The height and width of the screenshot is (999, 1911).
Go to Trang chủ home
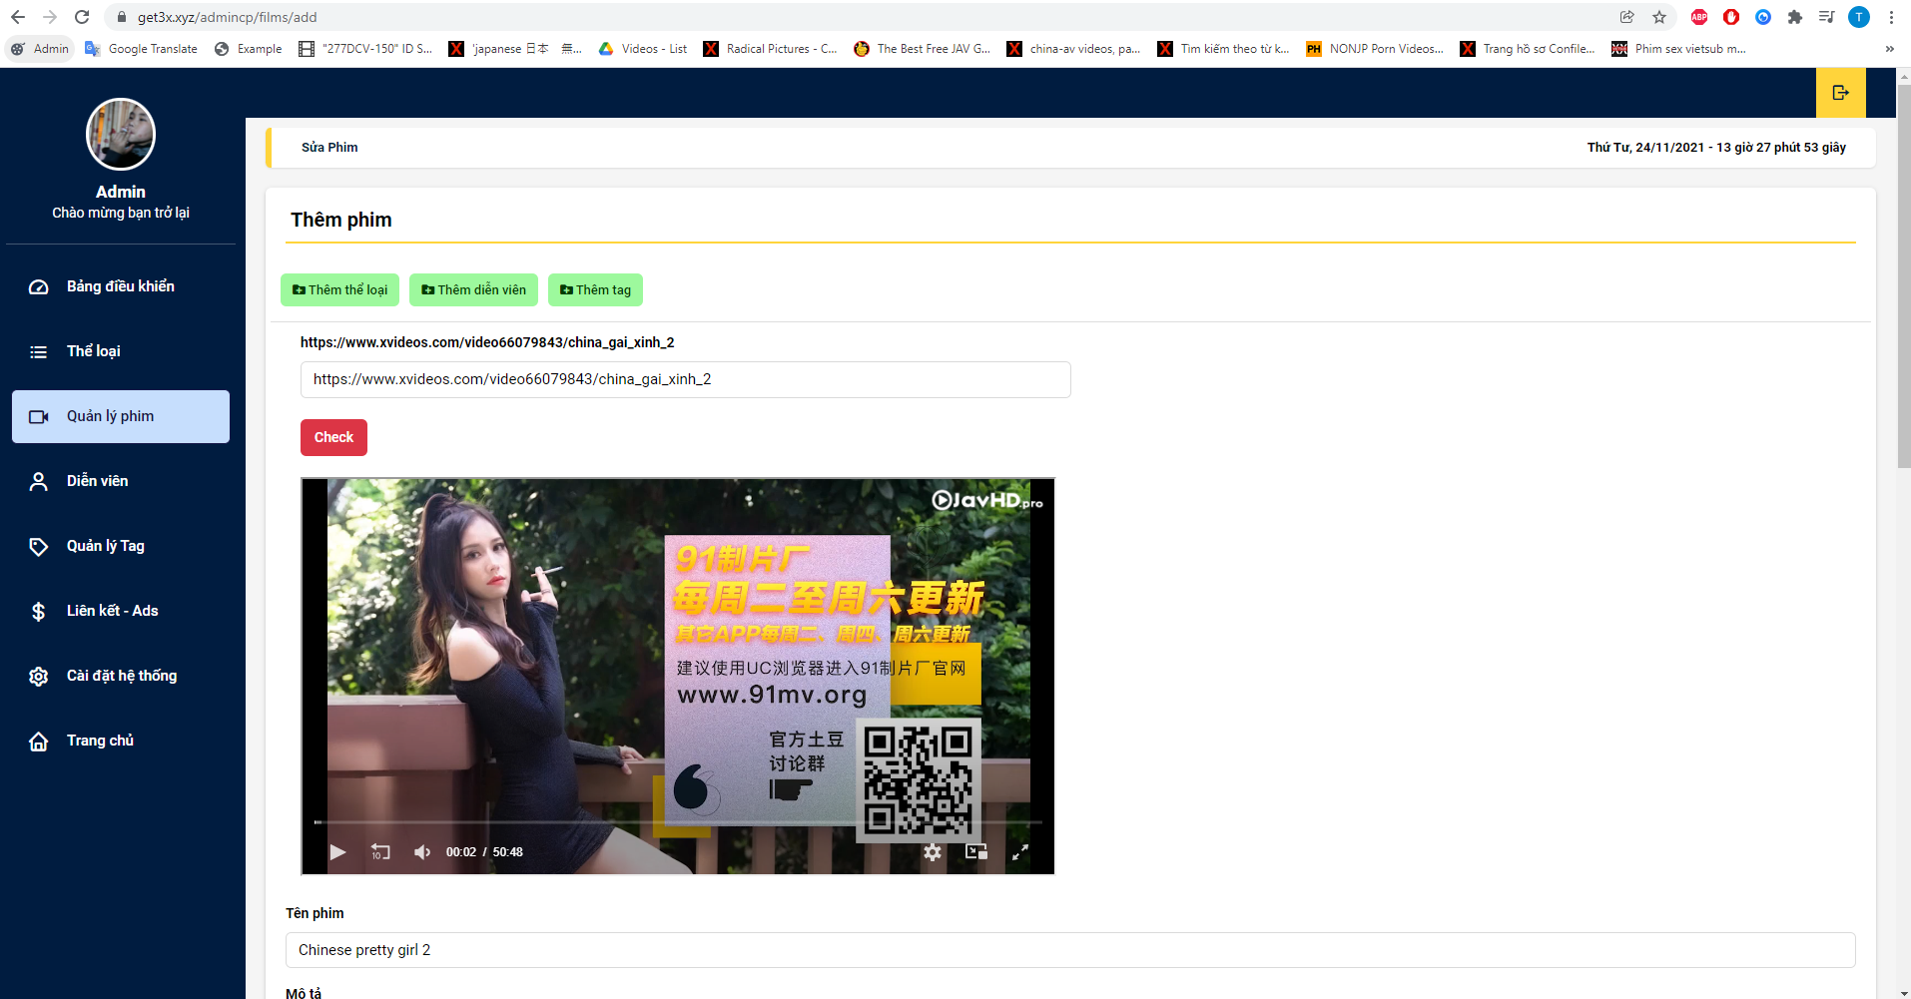point(100,741)
